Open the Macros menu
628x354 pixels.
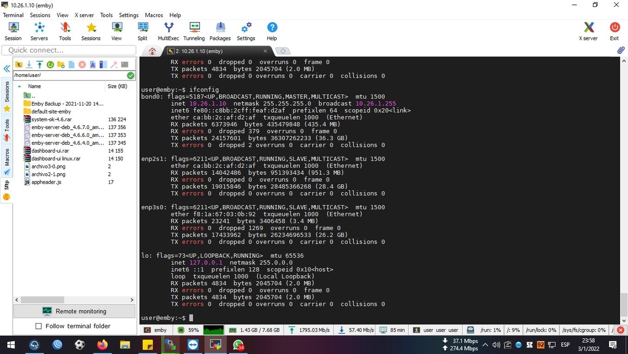(x=154, y=15)
